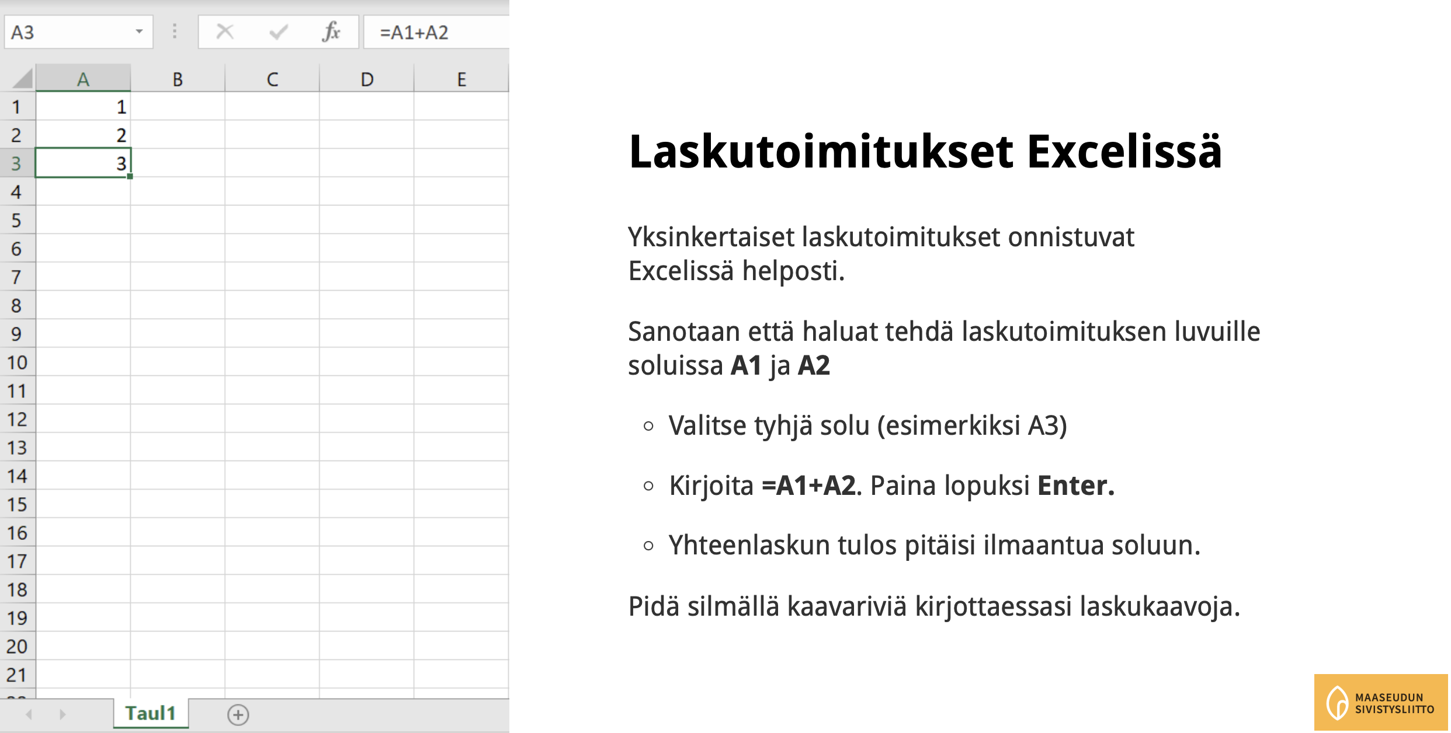The width and height of the screenshot is (1451, 733).
Task: Select column B header
Action: [x=178, y=79]
